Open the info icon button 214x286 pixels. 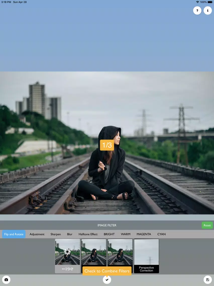pyautogui.click(x=208, y=10)
